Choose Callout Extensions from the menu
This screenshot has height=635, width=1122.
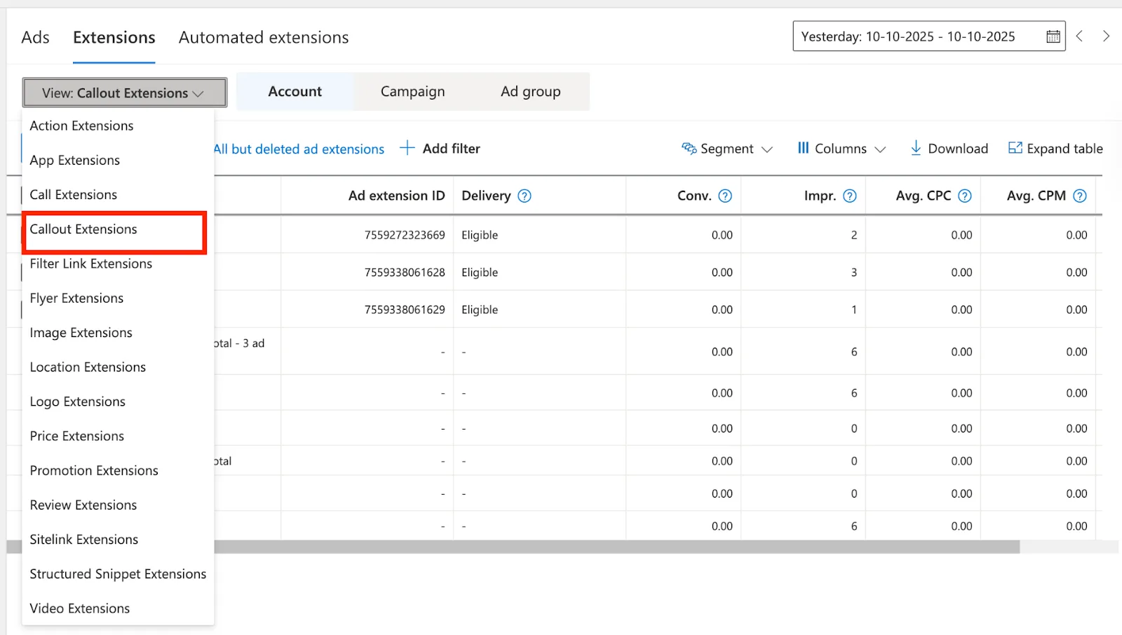pos(118,229)
